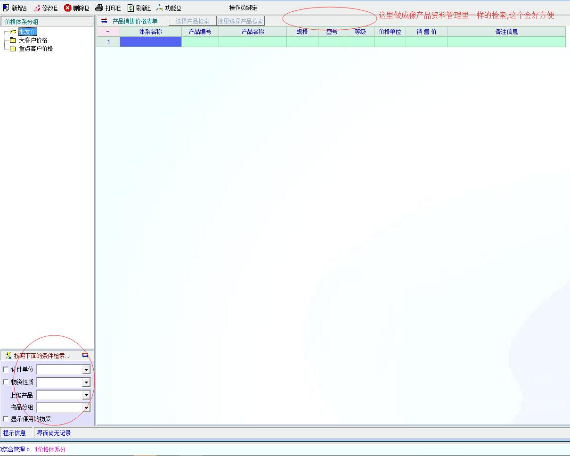Screen dimensions: 570x456
Task: Select the 1价格体系分 tab
Action: click(x=50, y=449)
